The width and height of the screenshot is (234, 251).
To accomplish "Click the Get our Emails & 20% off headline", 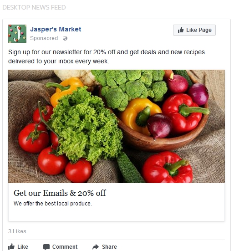I will 60,193.
